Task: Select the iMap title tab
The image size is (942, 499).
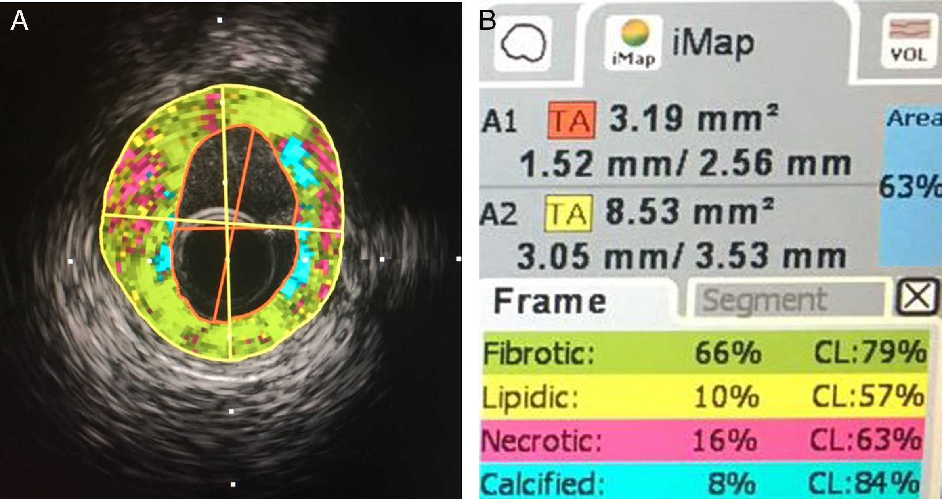Action: 713,42
